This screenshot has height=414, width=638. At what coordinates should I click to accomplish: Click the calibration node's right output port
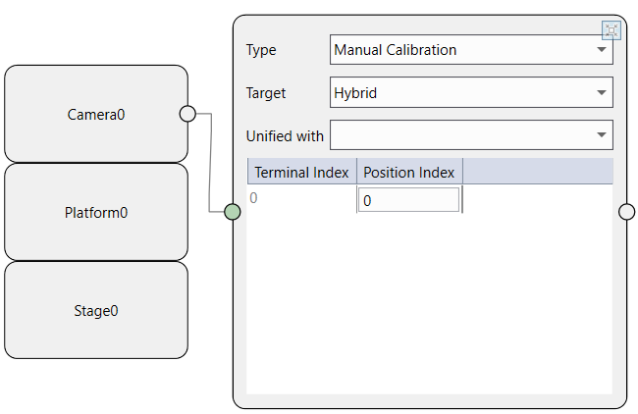pyautogui.click(x=627, y=212)
